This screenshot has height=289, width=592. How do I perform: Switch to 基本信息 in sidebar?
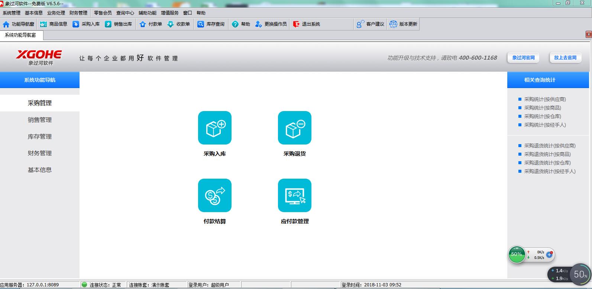pyautogui.click(x=40, y=170)
